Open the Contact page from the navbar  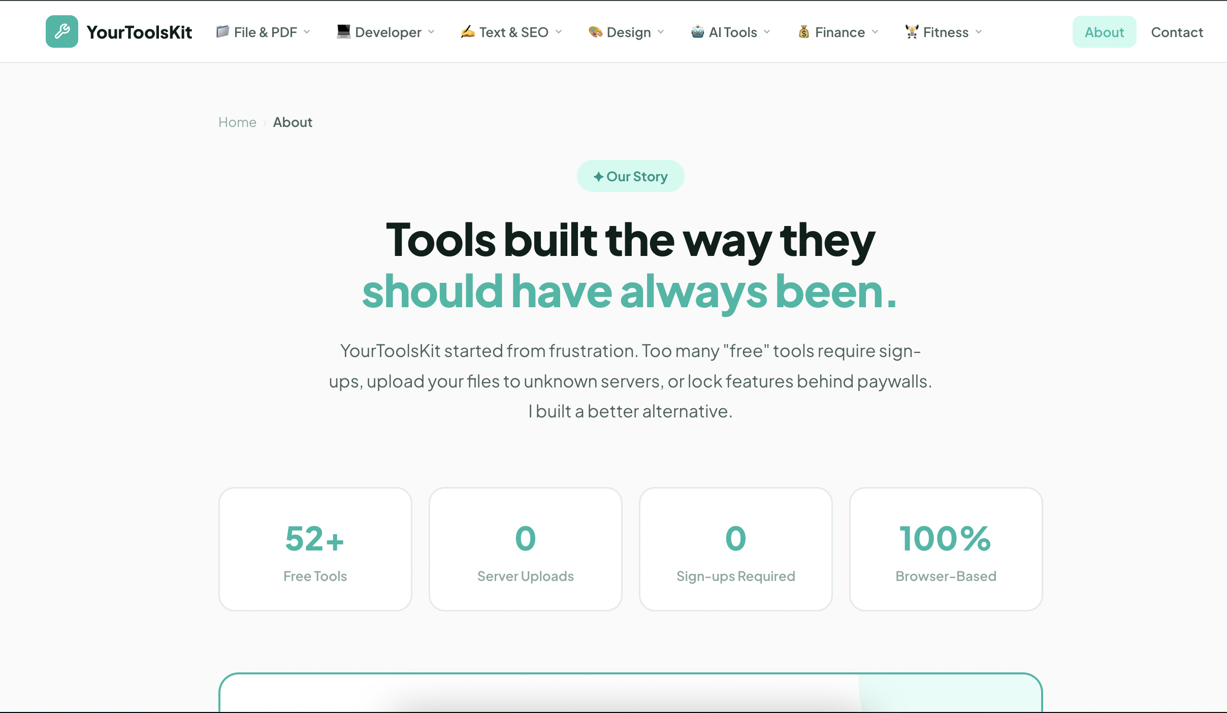[1177, 31]
